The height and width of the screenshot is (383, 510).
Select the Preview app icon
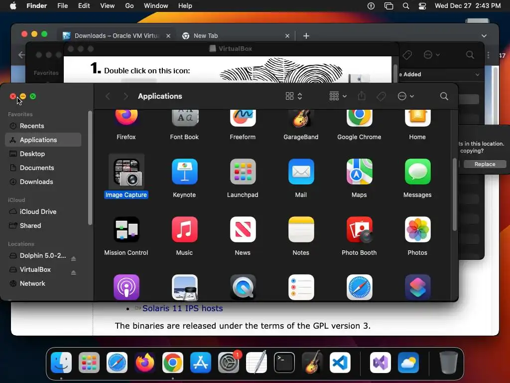click(x=184, y=287)
